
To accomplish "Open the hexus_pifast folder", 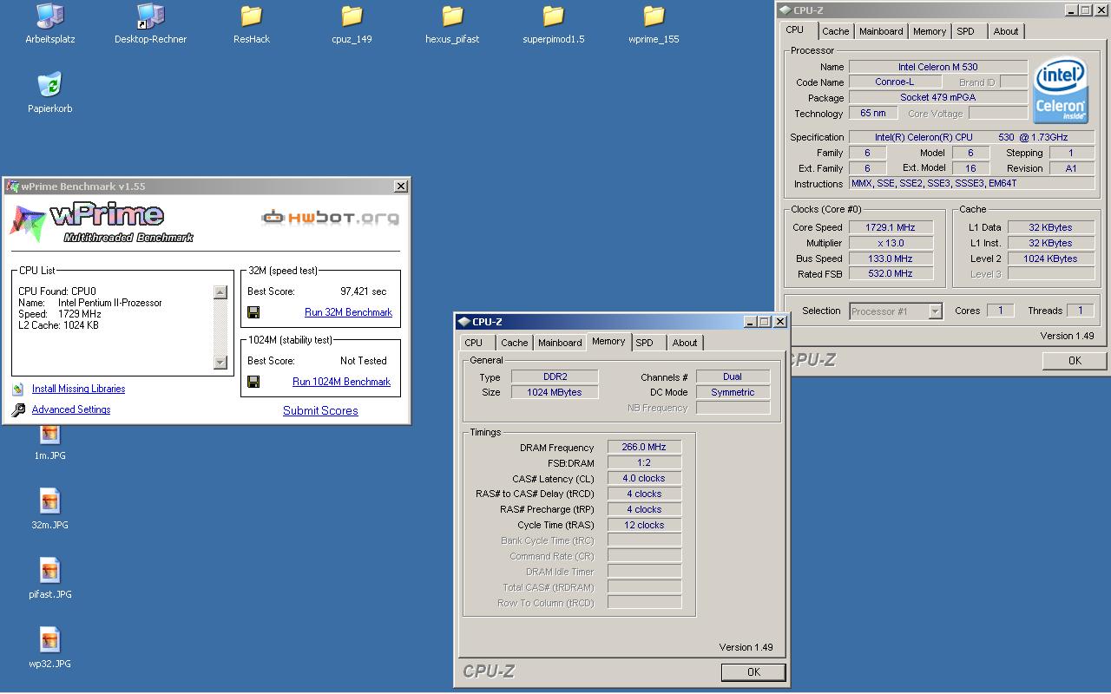I will tap(452, 16).
